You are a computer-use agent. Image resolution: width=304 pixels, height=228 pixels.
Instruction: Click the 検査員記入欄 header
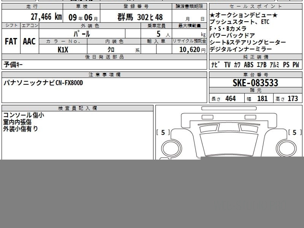pyautogui.click(x=78, y=108)
